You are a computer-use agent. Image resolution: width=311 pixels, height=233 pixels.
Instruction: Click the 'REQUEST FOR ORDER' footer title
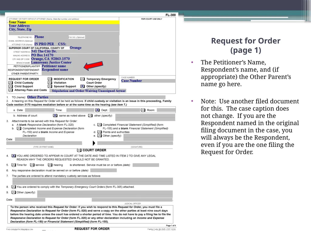[x=92, y=229]
